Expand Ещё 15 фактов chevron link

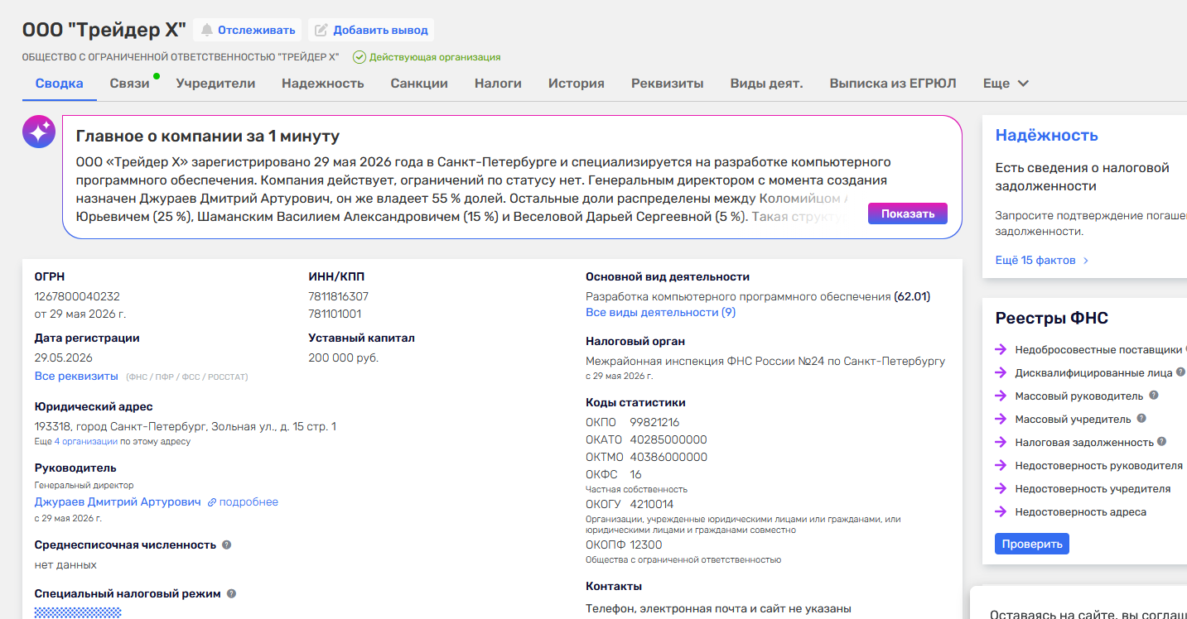point(1042,260)
